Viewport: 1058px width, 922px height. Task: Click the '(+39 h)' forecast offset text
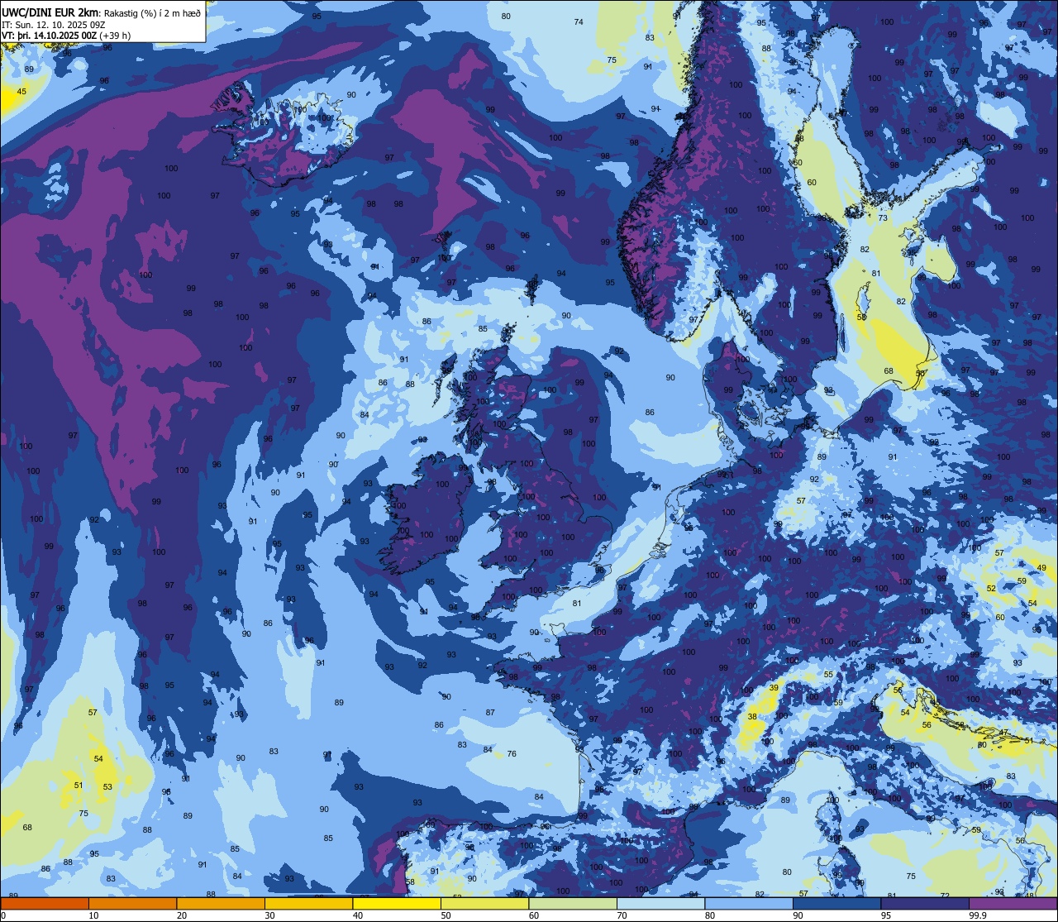click(x=115, y=35)
